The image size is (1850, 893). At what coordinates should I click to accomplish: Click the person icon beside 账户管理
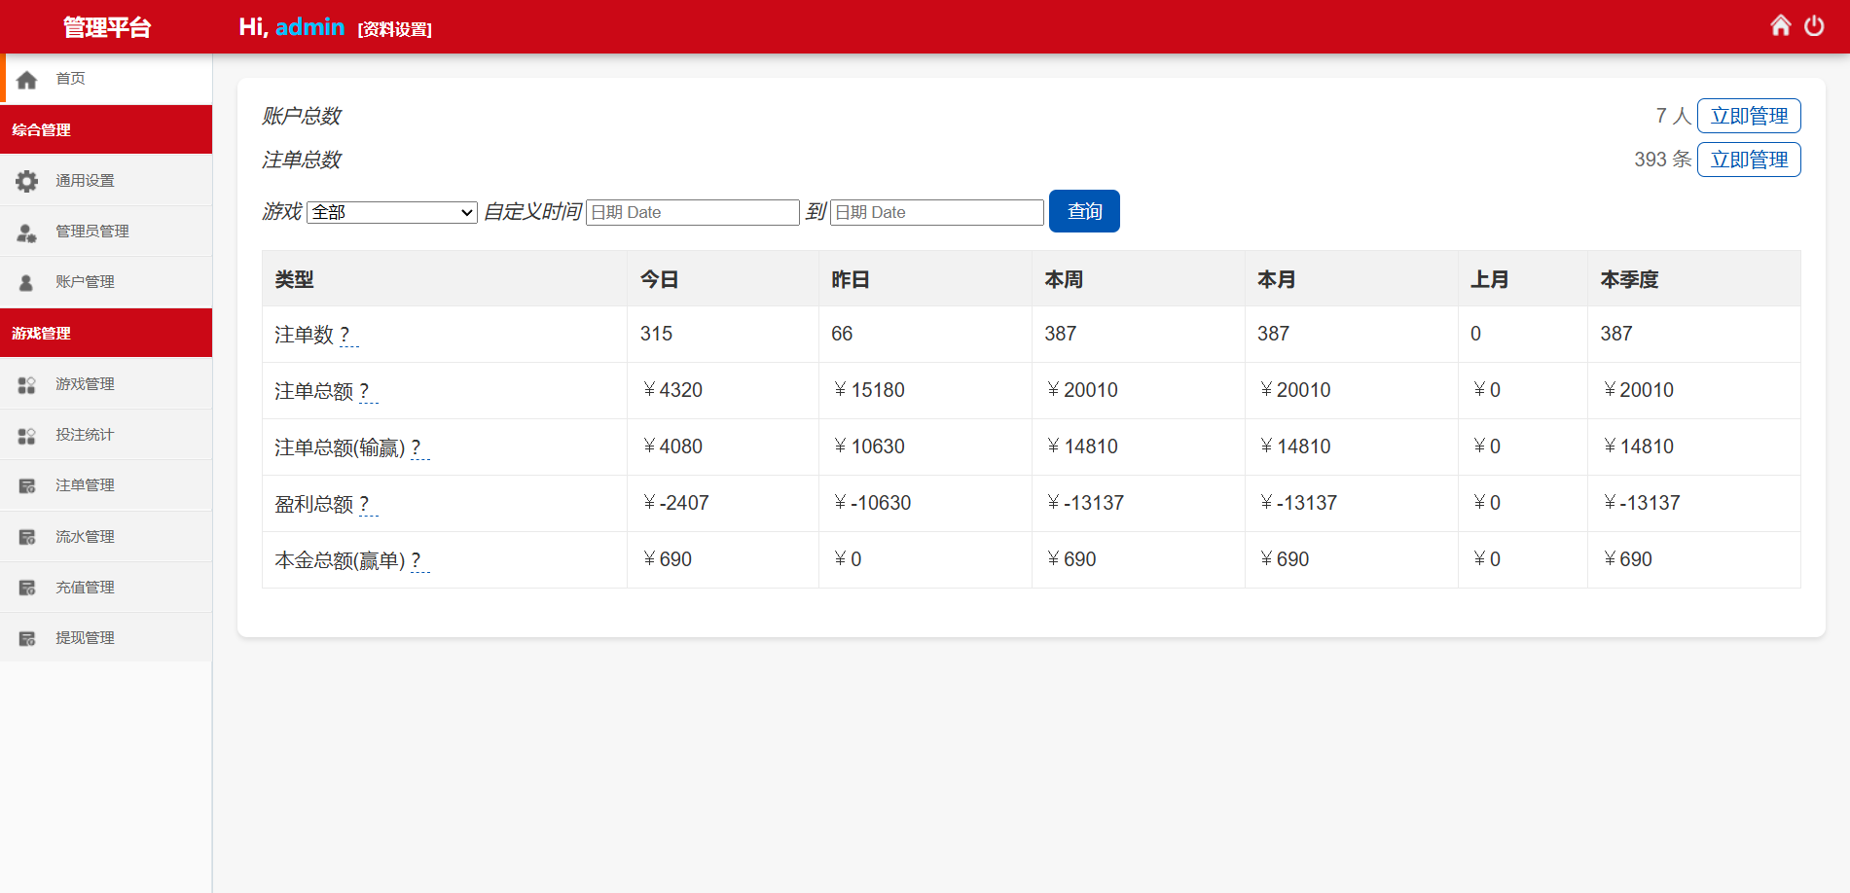(27, 283)
